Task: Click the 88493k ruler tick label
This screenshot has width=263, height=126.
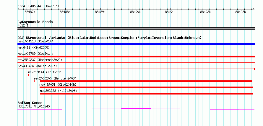Action: [x=241, y=12]
